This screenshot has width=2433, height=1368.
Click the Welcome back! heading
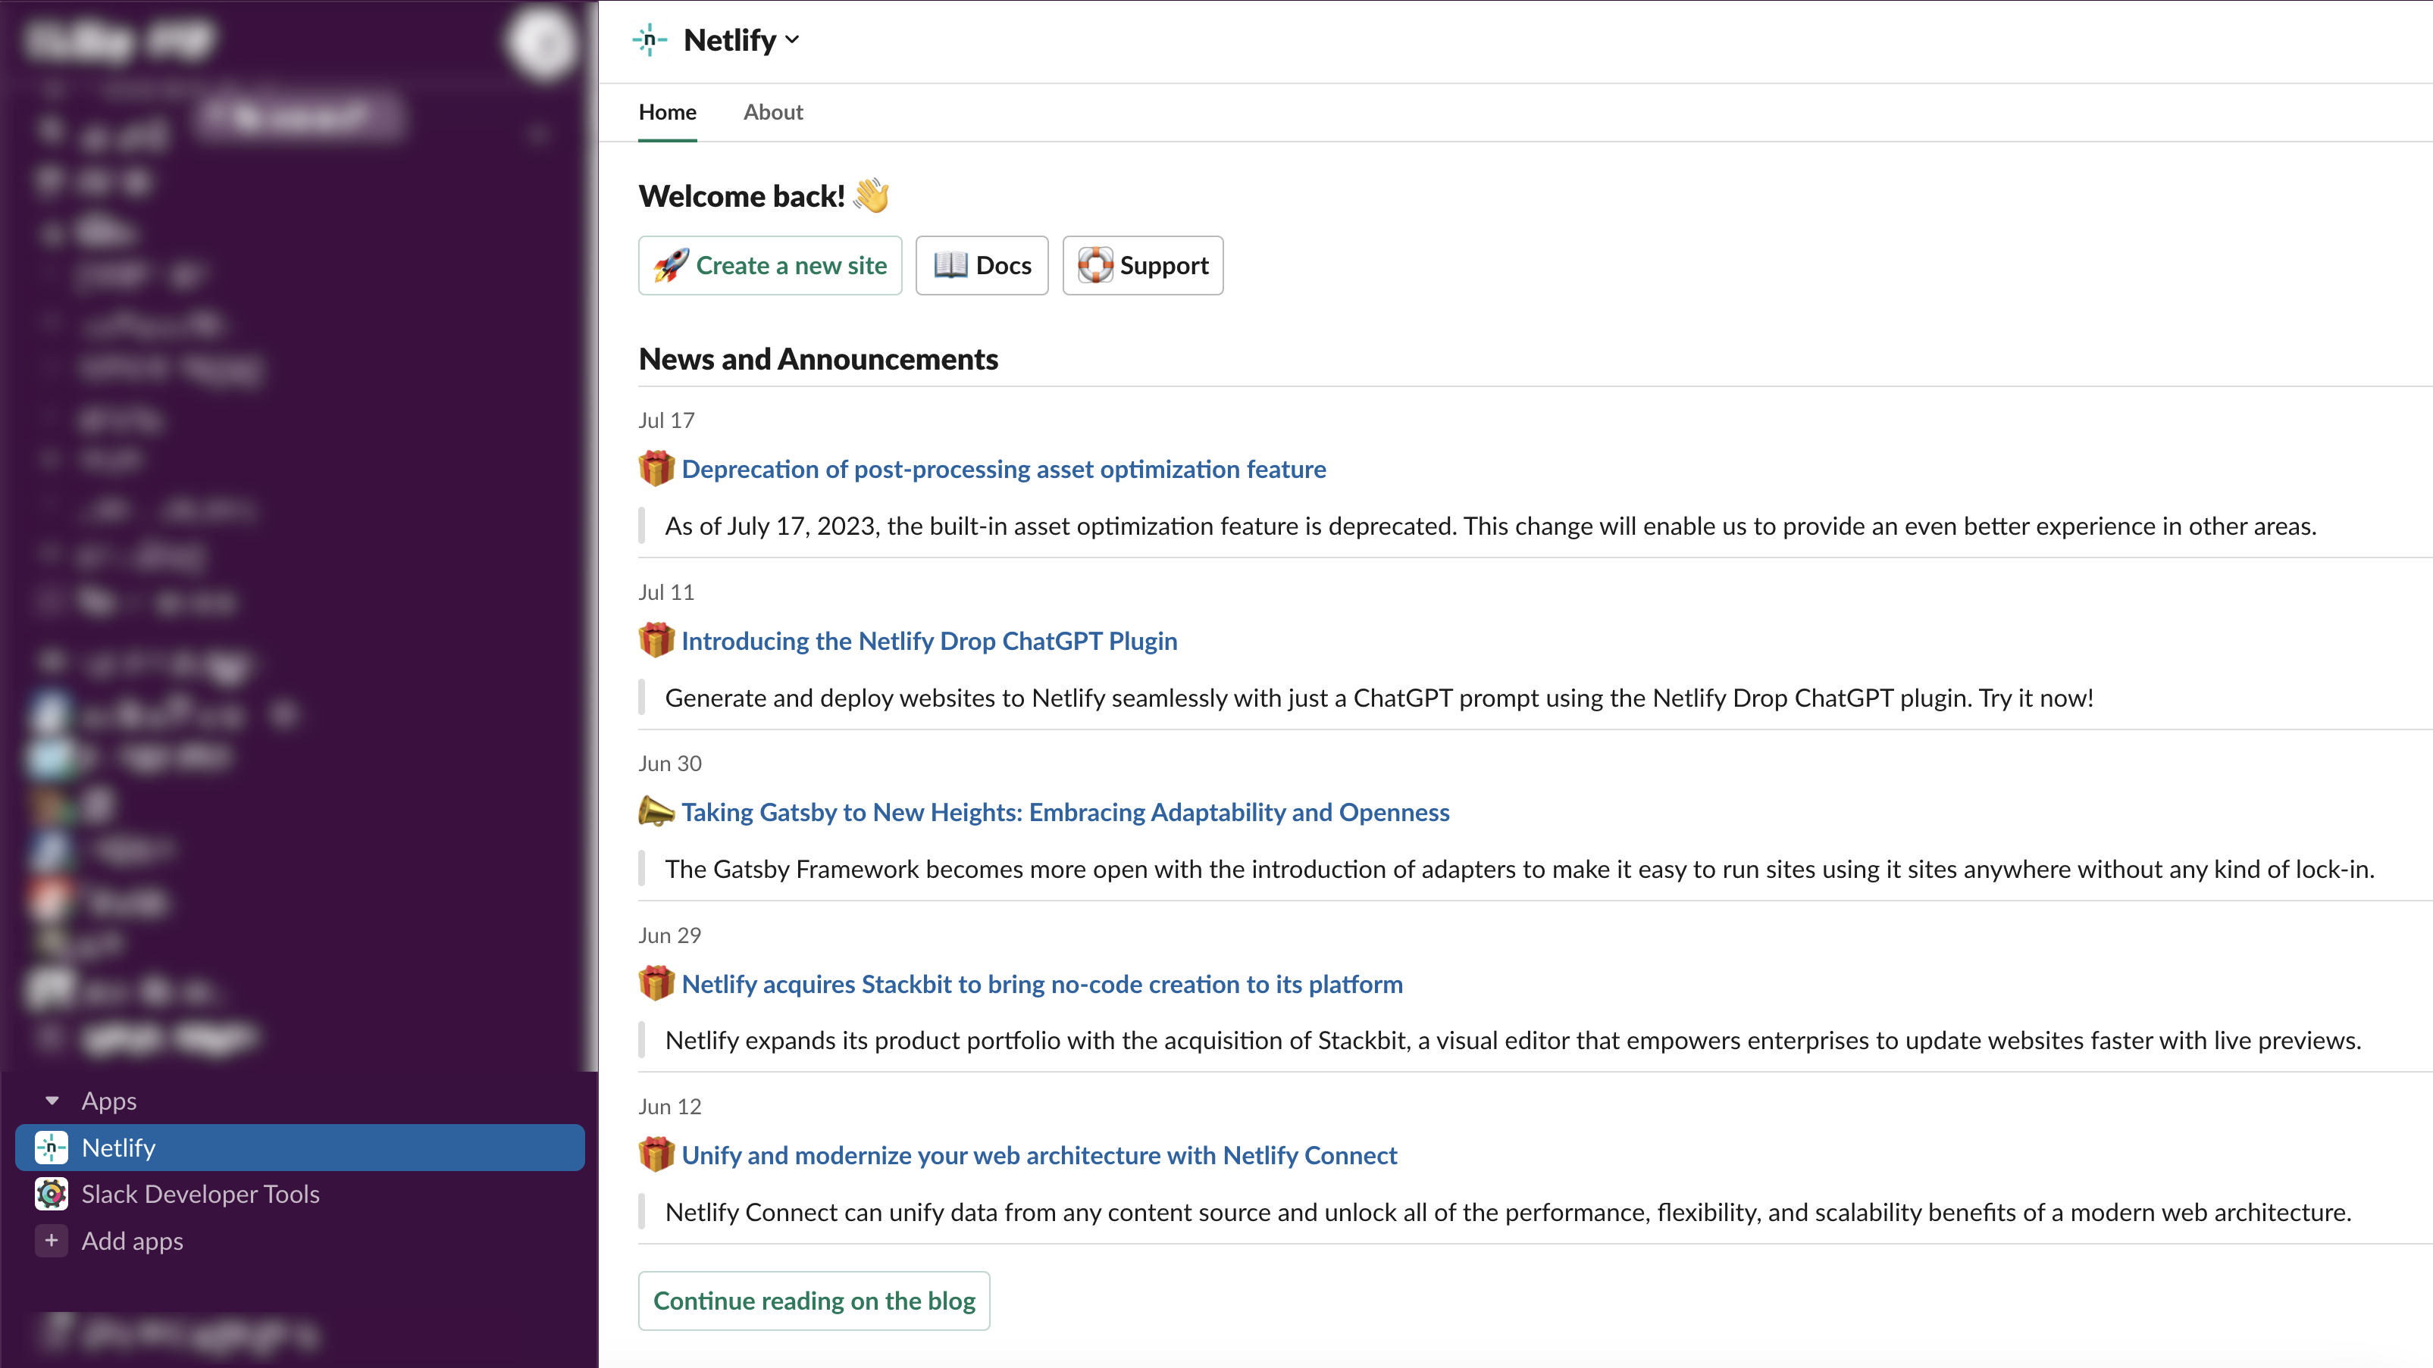[x=741, y=196]
